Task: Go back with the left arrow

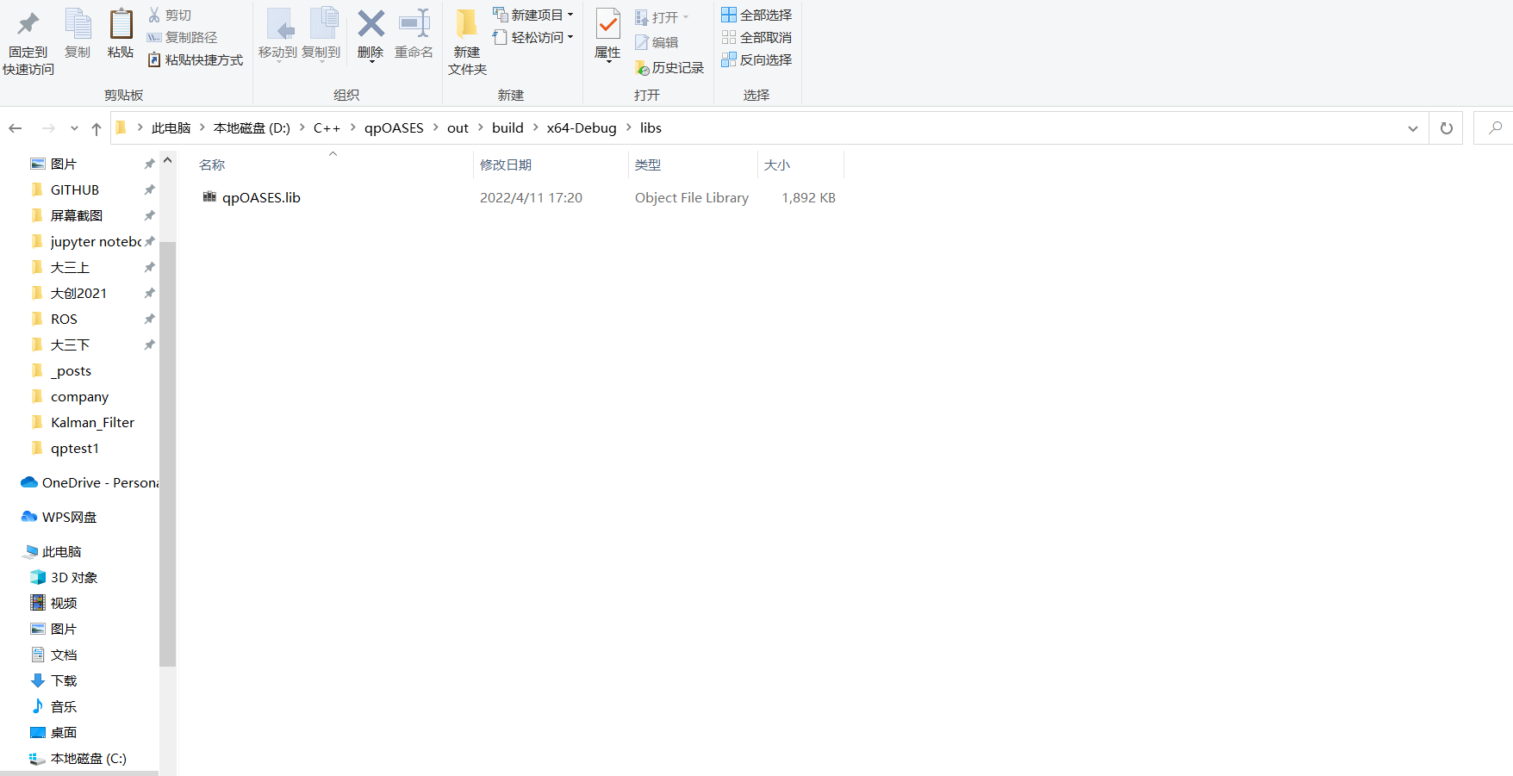Action: coord(16,128)
